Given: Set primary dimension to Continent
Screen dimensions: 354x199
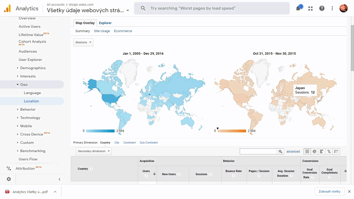Looking at the screenshot, I should point(130,143).
